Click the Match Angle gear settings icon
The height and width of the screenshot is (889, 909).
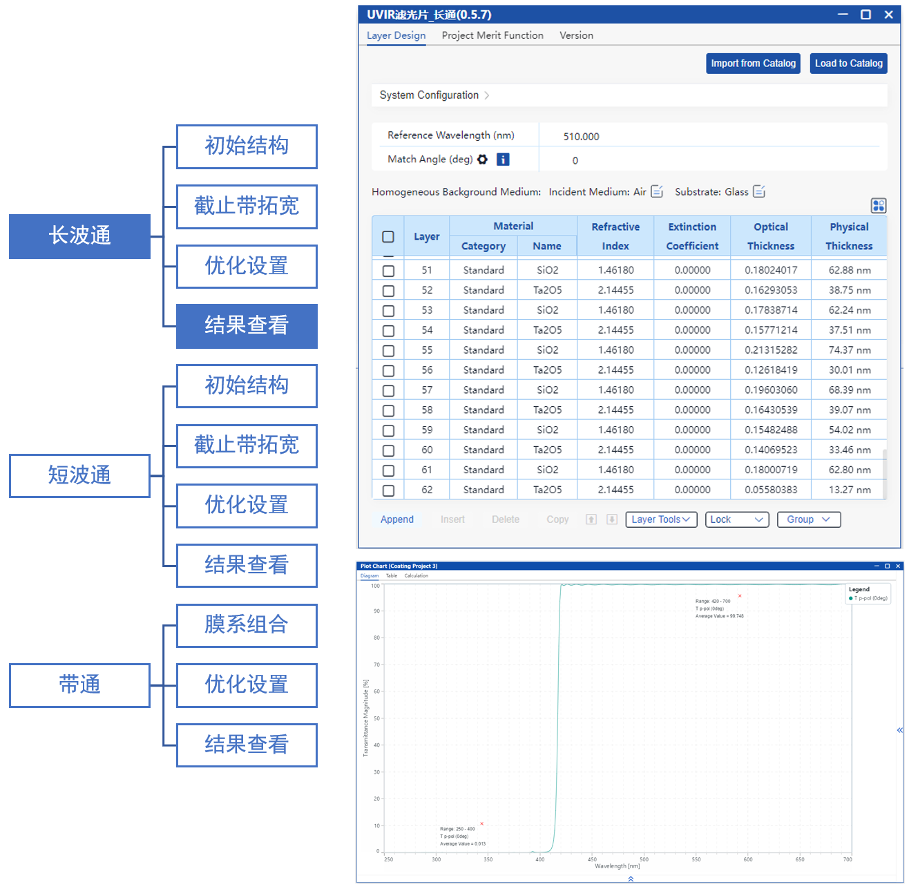pyautogui.click(x=482, y=160)
